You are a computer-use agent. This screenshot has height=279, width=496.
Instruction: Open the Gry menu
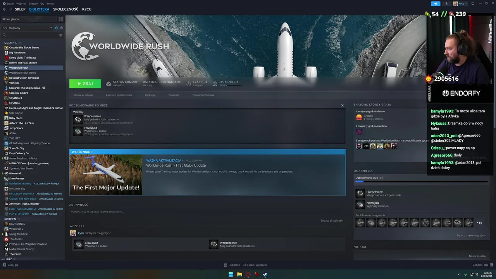[42, 3]
